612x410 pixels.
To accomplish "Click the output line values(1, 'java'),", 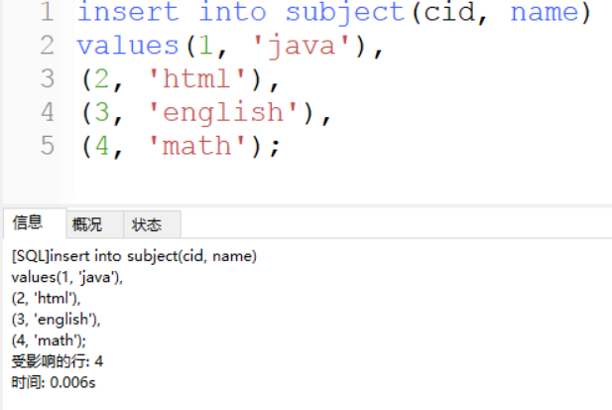I will pyautogui.click(x=67, y=278).
